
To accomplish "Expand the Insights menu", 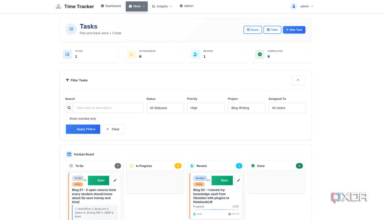I will [x=162, y=6].
